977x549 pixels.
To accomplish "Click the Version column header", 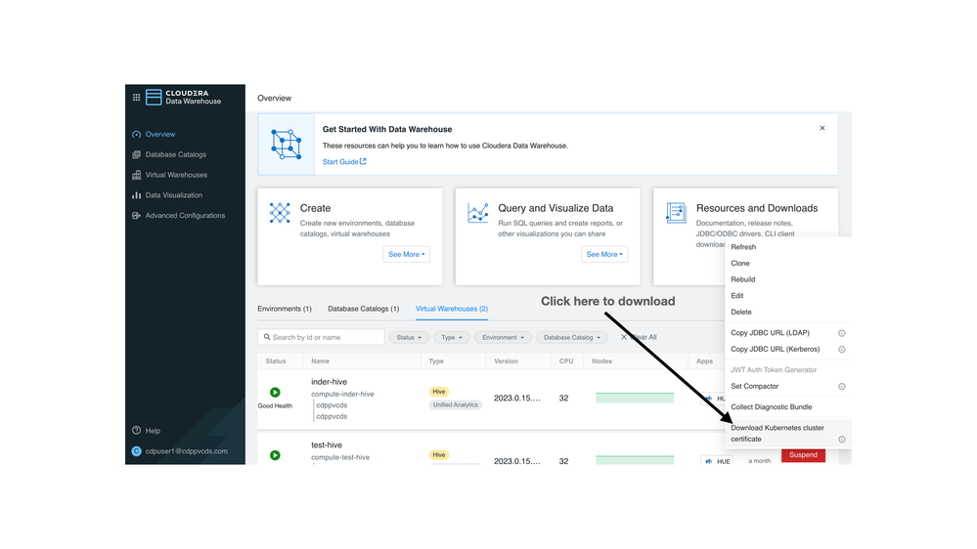I will [506, 361].
